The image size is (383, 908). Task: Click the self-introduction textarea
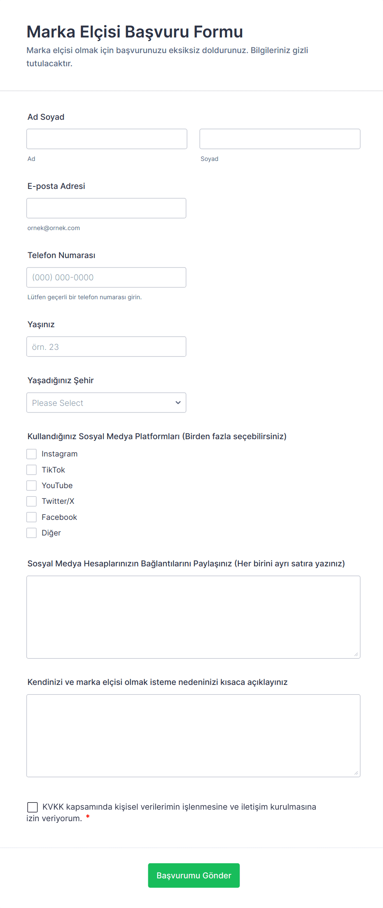[x=193, y=736]
